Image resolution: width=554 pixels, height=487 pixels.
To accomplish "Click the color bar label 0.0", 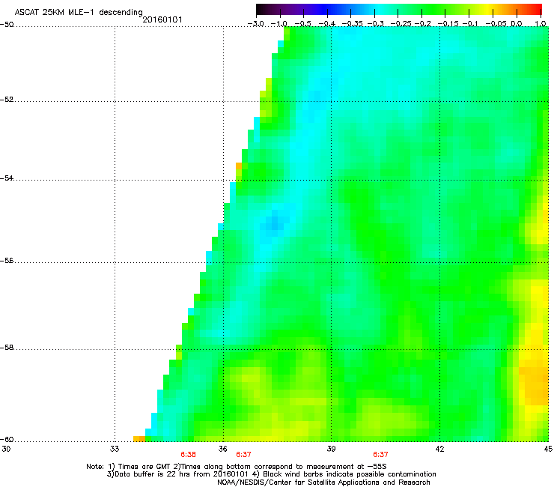I will point(517,24).
